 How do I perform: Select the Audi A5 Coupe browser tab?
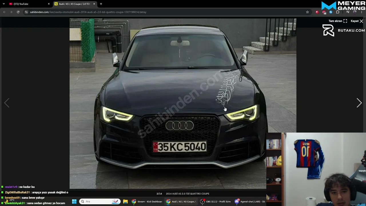point(74,4)
